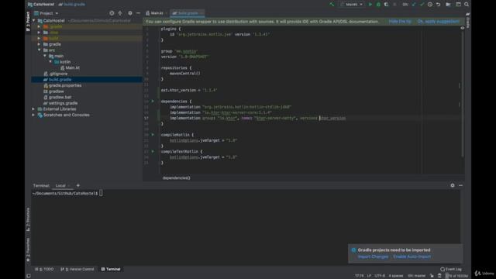Click the locate-file target icon in Project panel
This screenshot has width=496, height=279.
[x=112, y=13]
